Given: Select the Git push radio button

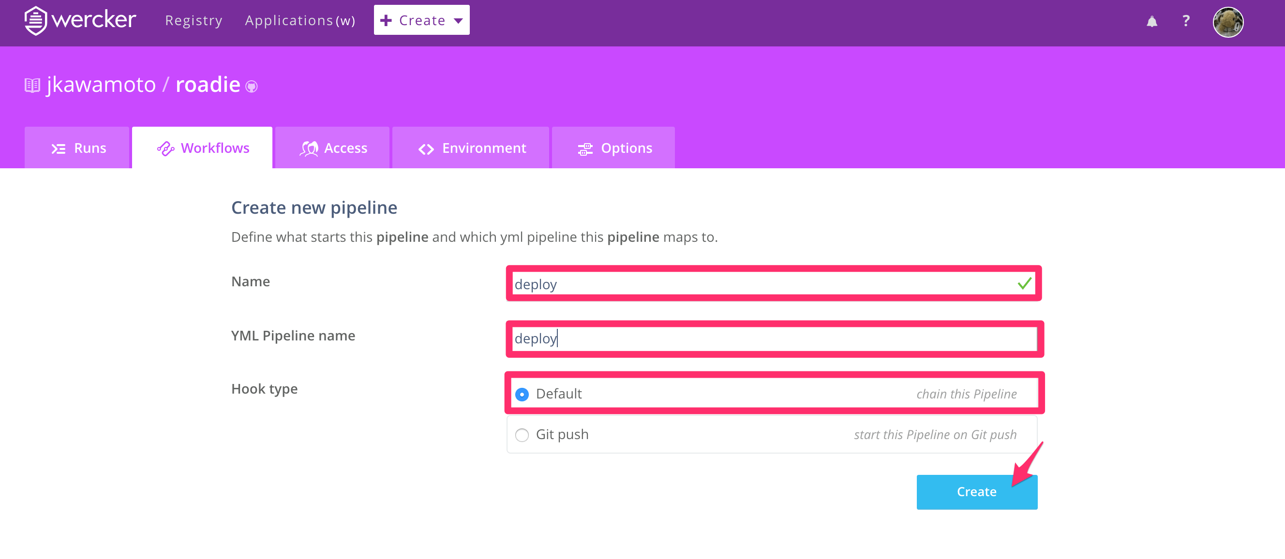Looking at the screenshot, I should pos(522,435).
